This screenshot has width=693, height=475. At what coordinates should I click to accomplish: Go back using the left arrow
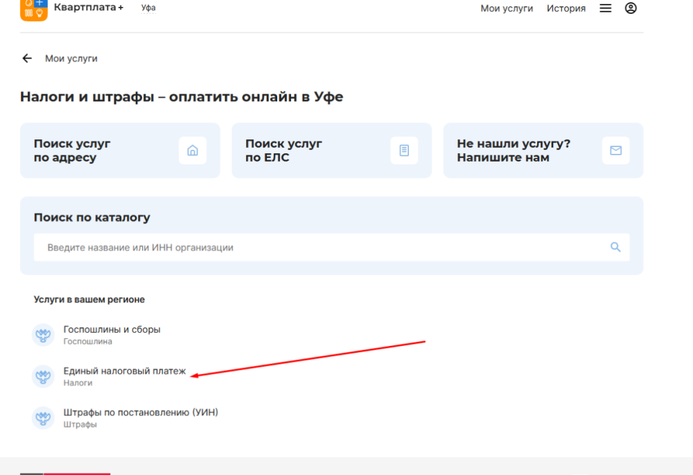pos(27,58)
